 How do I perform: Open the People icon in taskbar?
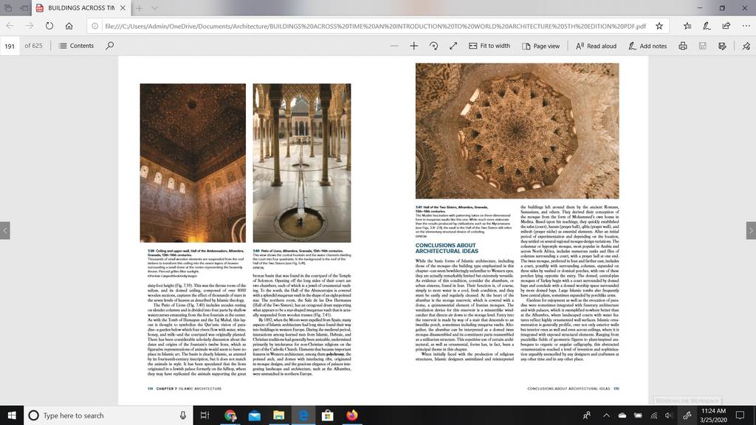587,415
